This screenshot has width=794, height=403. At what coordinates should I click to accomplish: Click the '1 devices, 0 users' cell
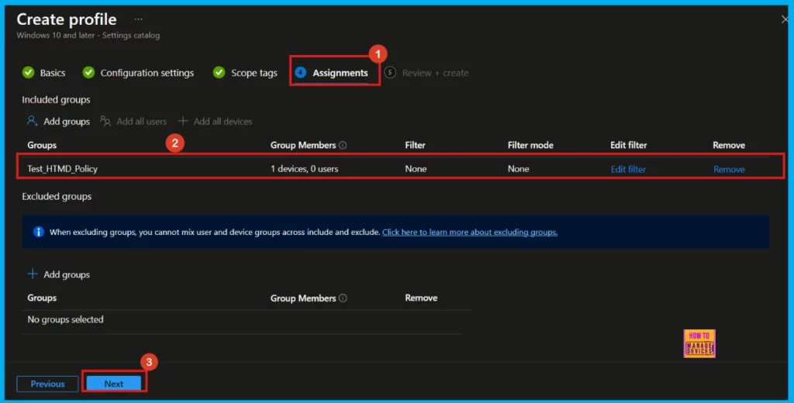[304, 169]
